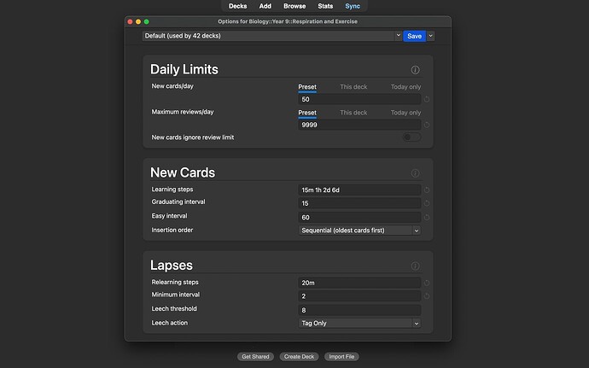This screenshot has height=368, width=589.
Task: Open Leech action dropdown
Action: tap(359, 323)
